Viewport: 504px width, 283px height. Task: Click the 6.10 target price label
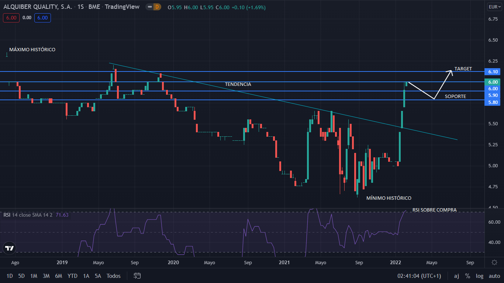(x=493, y=71)
